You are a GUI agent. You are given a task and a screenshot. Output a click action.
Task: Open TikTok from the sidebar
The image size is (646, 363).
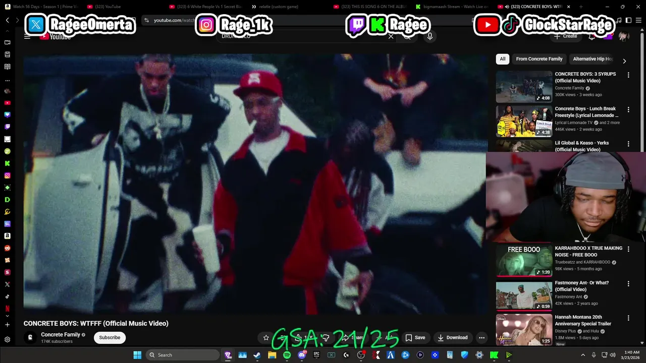[7, 296]
